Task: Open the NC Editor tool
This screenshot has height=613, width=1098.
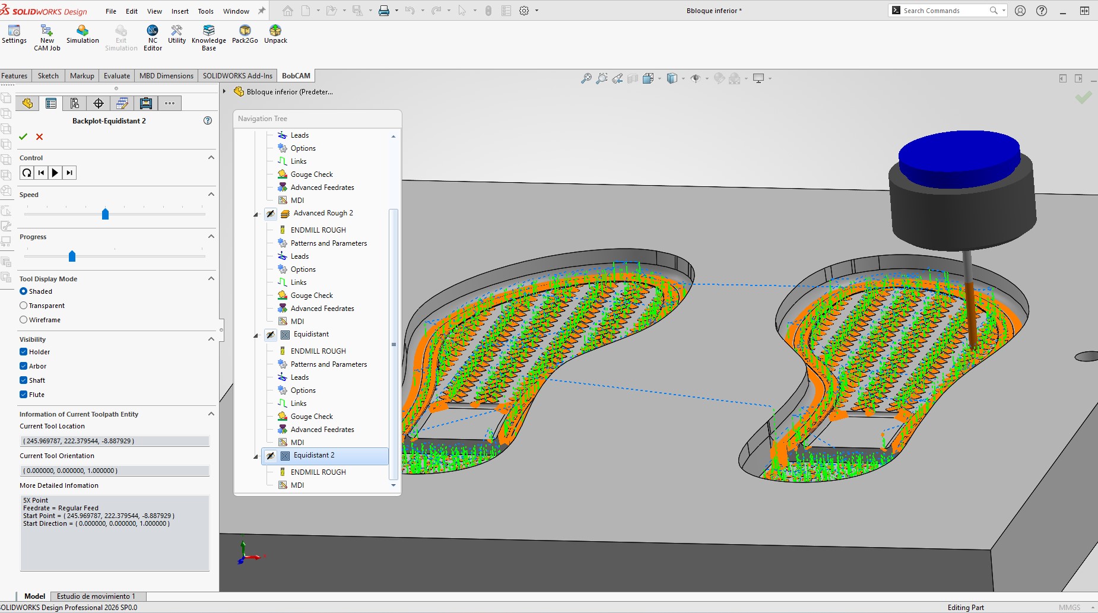Action: 153,37
